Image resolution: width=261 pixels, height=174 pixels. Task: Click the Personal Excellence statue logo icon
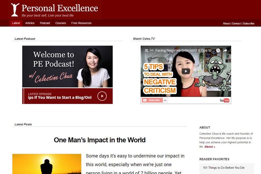pyautogui.click(x=15, y=10)
